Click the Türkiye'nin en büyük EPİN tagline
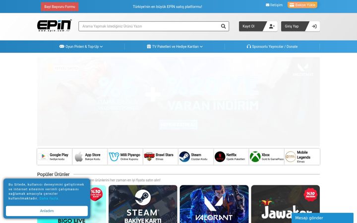The image size is (357, 223). point(168,6)
